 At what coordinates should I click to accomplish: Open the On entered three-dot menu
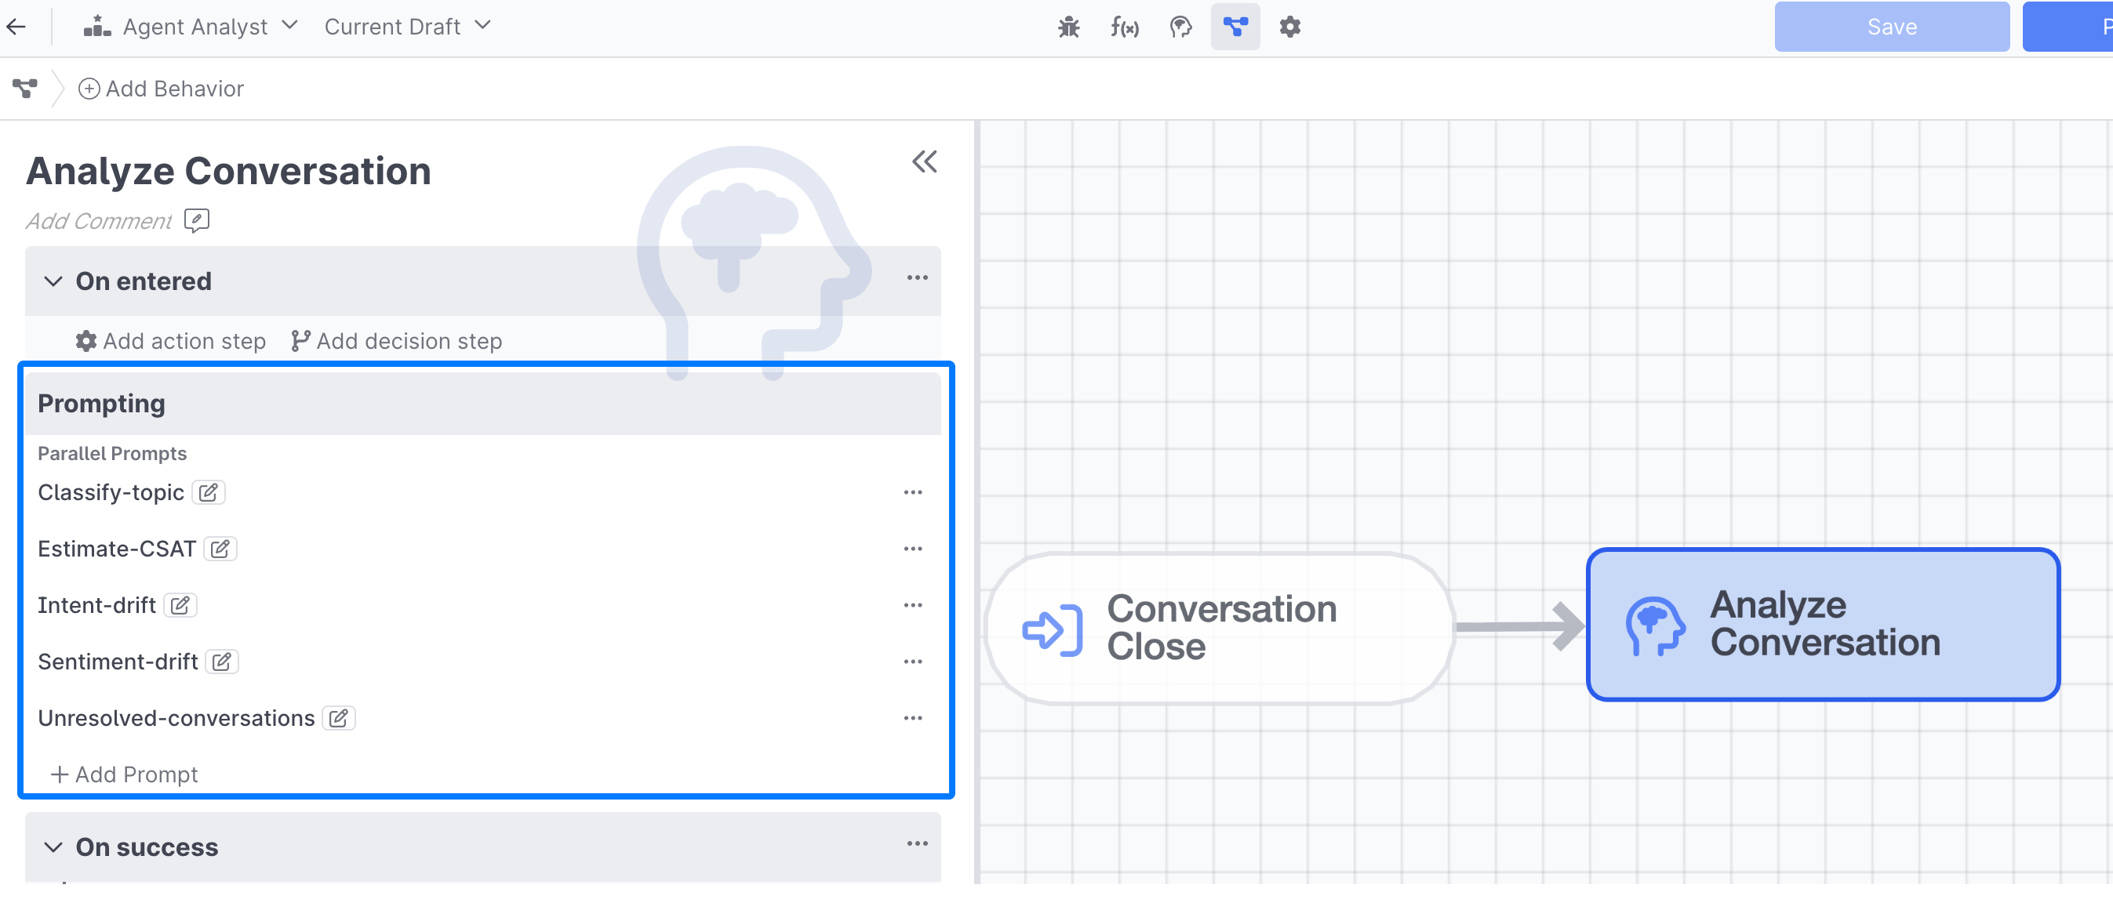click(916, 278)
